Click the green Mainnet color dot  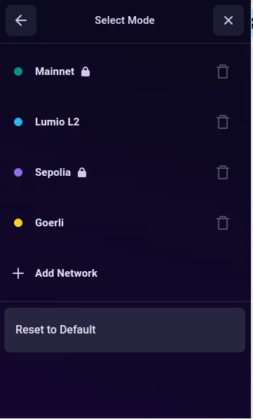pyautogui.click(x=18, y=71)
